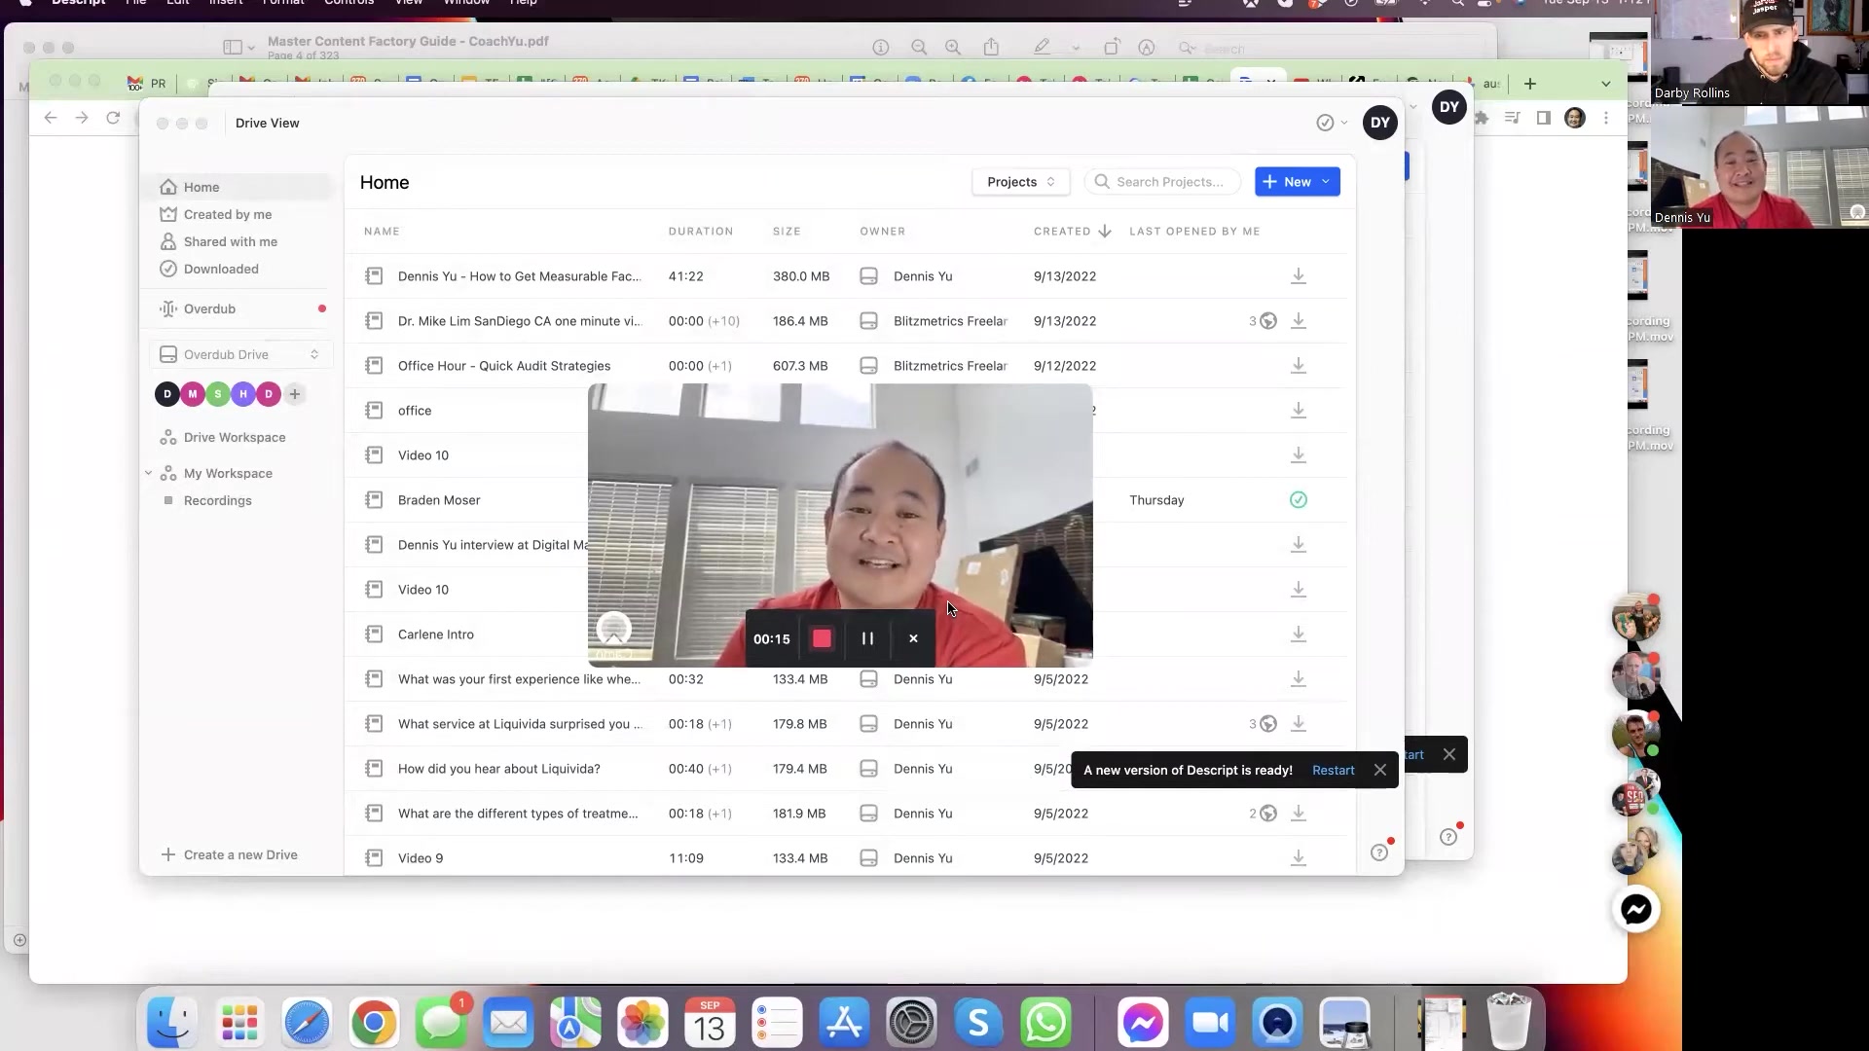Dismiss the Descript update notification

(1379, 770)
